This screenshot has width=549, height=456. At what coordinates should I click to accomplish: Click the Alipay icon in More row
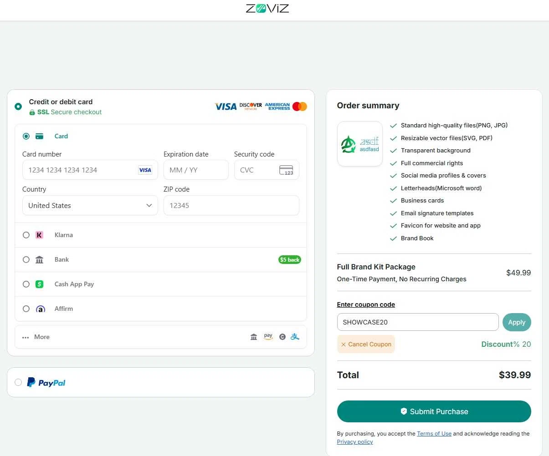click(295, 337)
